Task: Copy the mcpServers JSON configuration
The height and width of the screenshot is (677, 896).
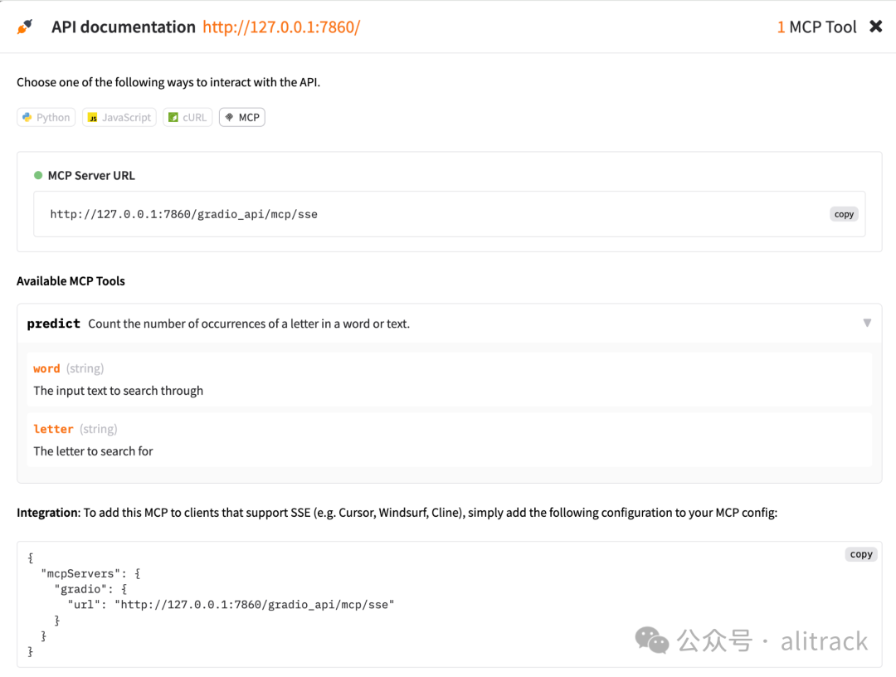Action: pyautogui.click(x=860, y=554)
